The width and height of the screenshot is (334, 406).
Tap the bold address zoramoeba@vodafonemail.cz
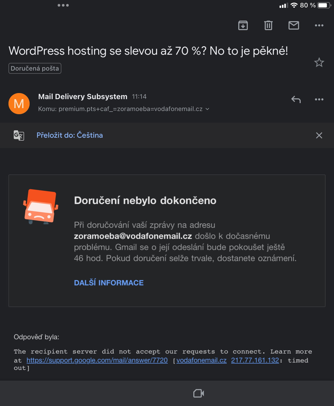[133, 236]
